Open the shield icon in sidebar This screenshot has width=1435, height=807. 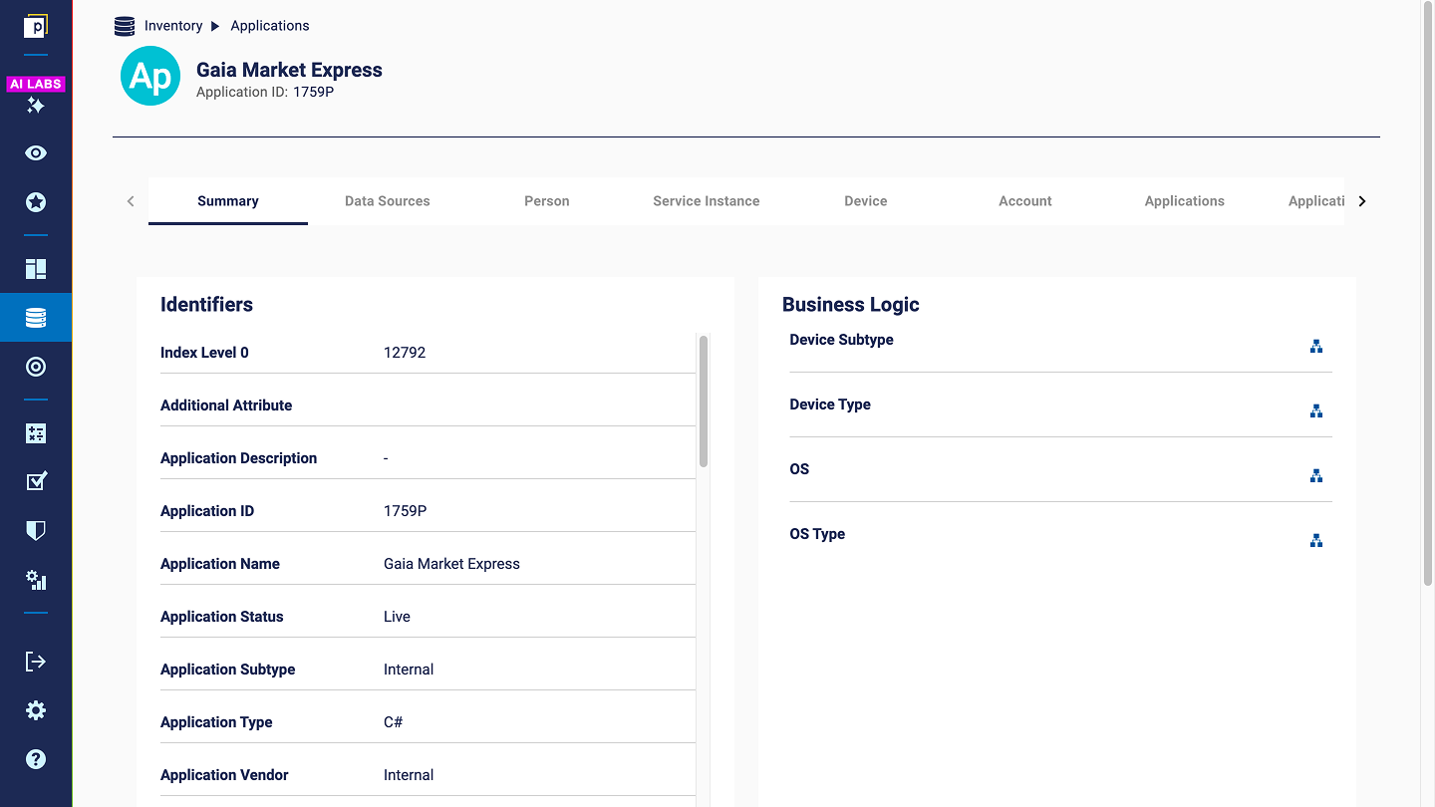(x=36, y=530)
